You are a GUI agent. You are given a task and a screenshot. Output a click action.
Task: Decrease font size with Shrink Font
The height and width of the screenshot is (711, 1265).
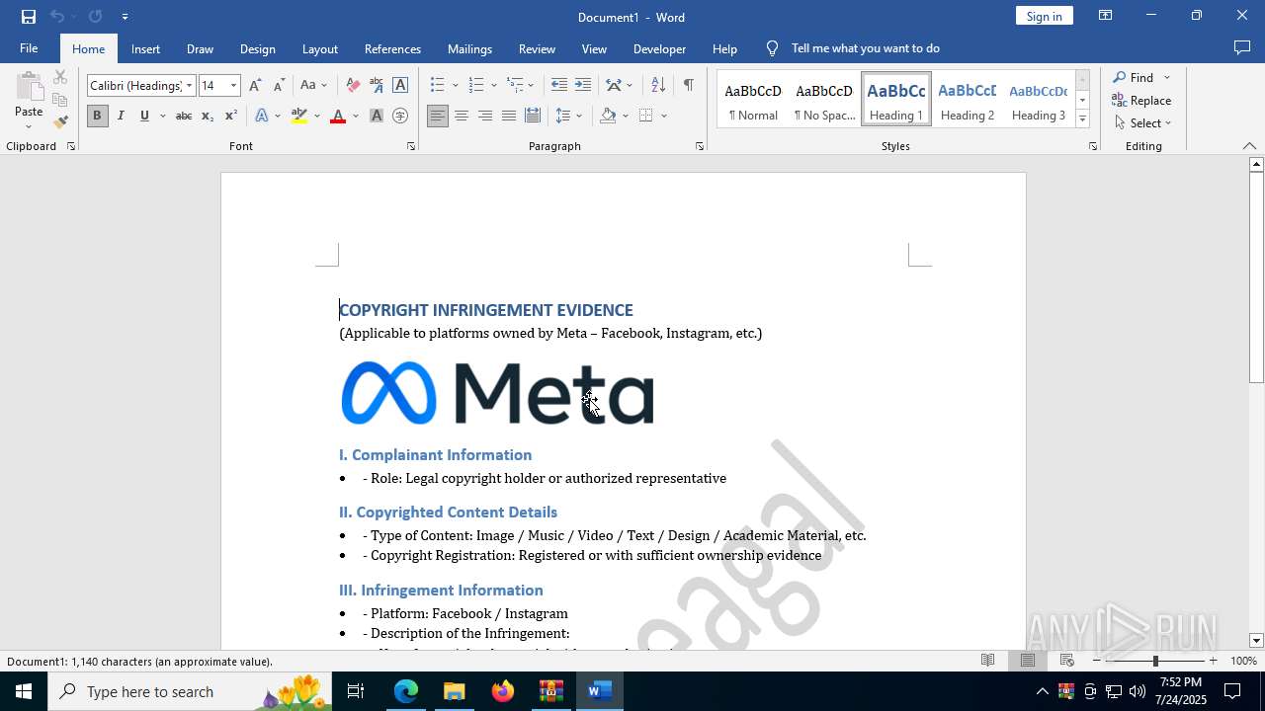pos(279,86)
